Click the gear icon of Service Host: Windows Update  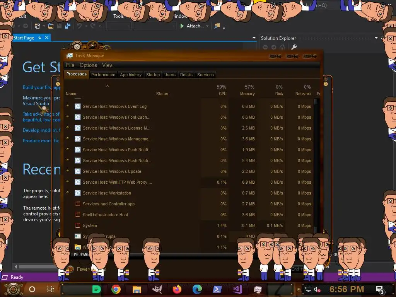(x=77, y=171)
